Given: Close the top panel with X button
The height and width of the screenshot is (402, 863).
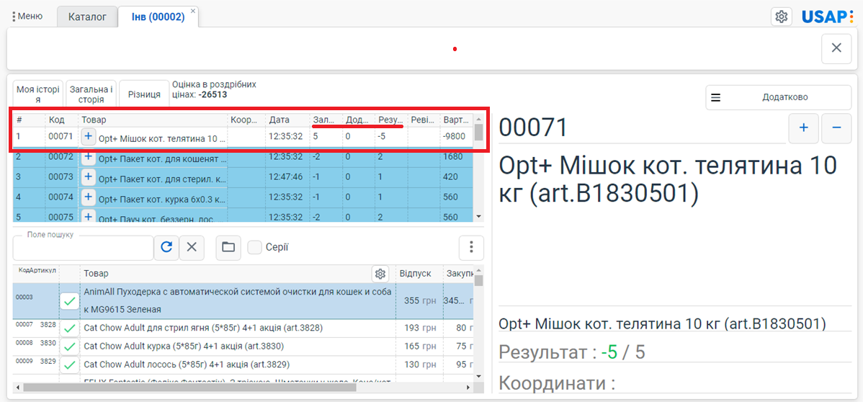Looking at the screenshot, I should (x=836, y=48).
